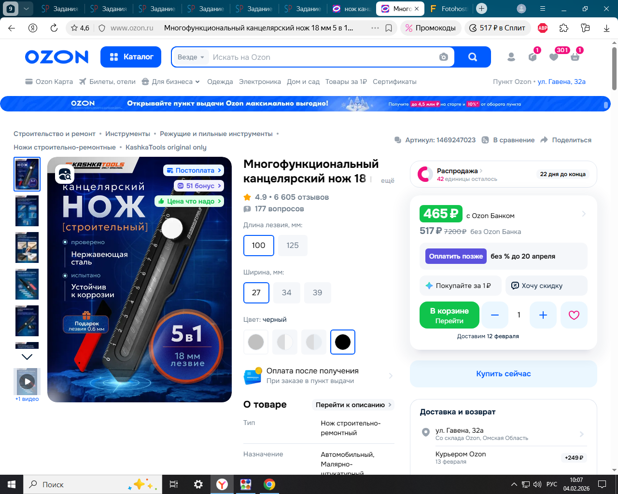Select blade length 100 mm
Screen dimensions: 618x494
click(x=259, y=246)
